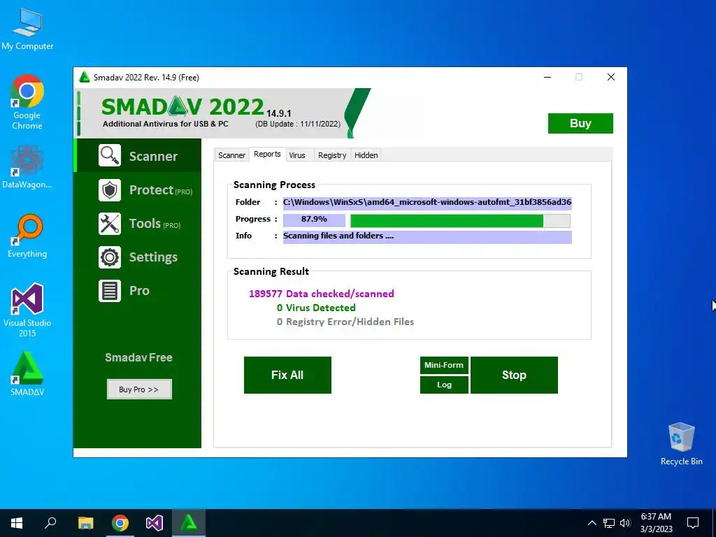This screenshot has height=537, width=716.
Task: Select the Reports tab
Action: (x=267, y=155)
